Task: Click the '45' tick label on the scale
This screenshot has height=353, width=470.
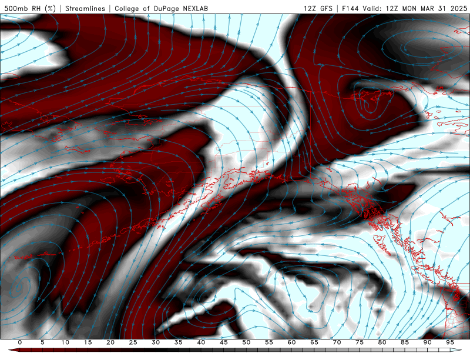Action: (x=224, y=342)
